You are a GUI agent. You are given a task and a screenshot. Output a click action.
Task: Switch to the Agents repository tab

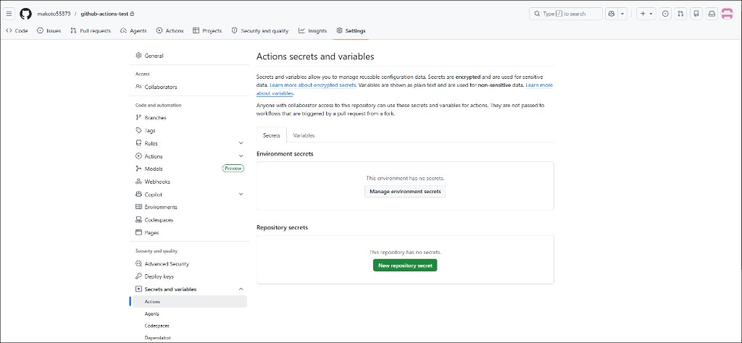point(133,30)
